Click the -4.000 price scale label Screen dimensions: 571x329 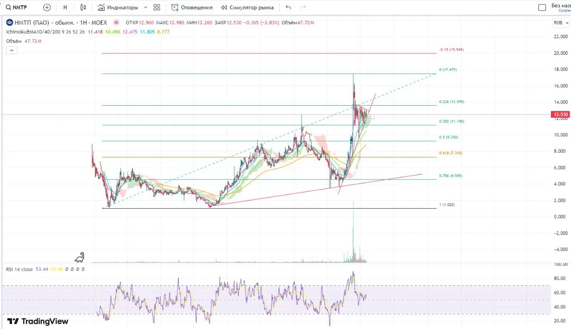click(560, 249)
